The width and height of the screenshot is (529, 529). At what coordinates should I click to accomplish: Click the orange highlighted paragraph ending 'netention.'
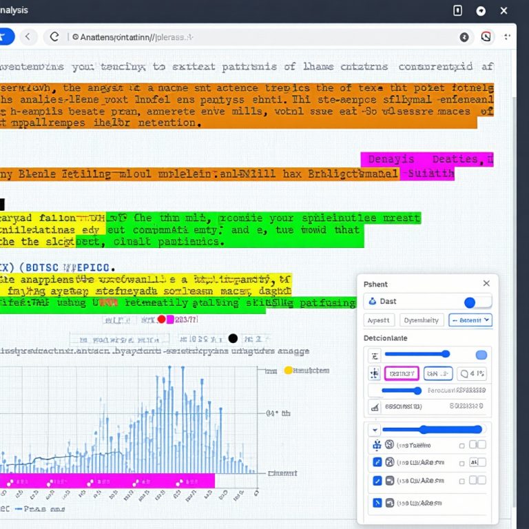tap(247, 105)
